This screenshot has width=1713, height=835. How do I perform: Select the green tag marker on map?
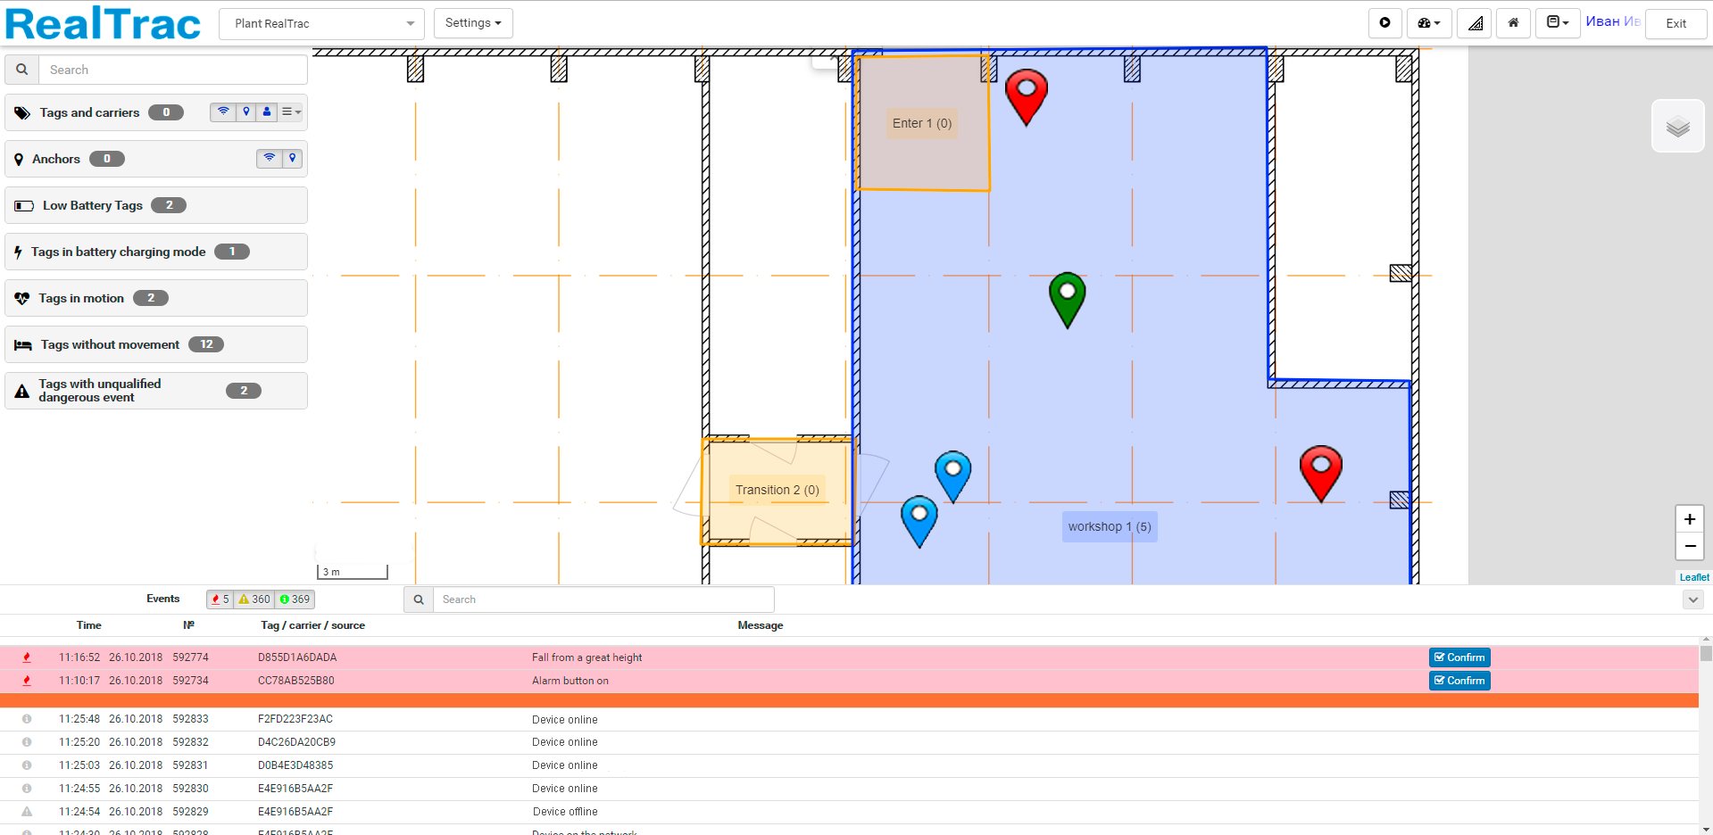coord(1068,299)
